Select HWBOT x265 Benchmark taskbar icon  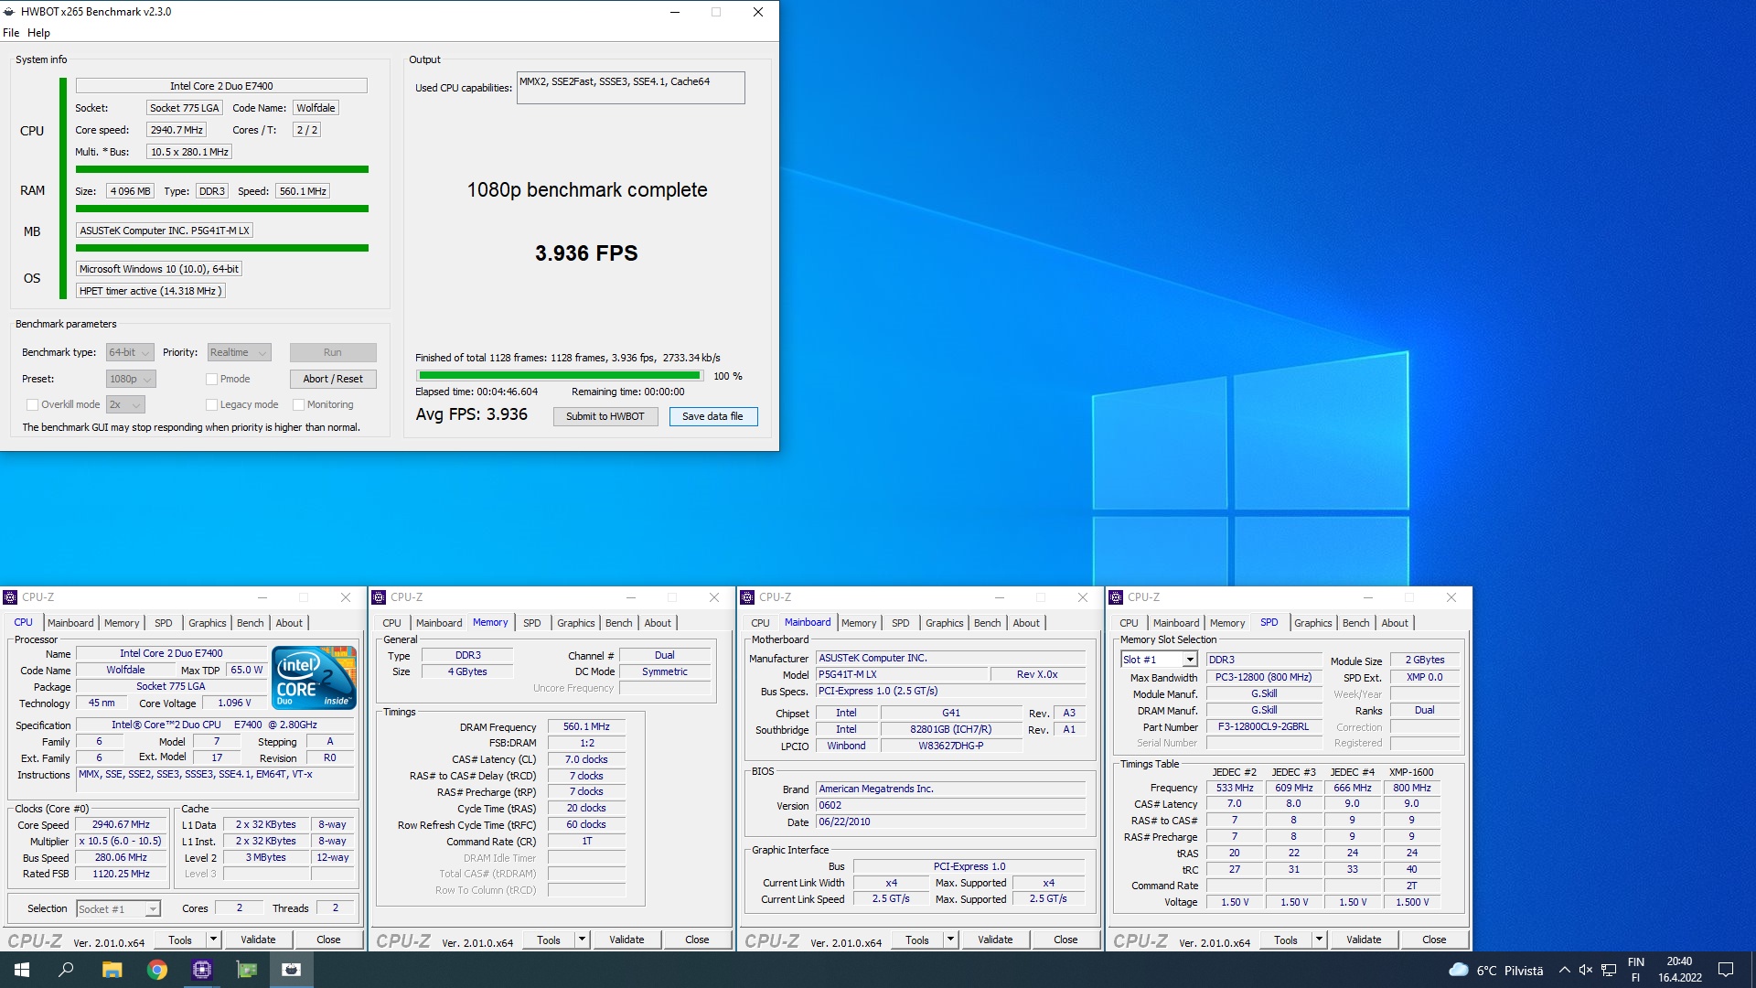(292, 970)
